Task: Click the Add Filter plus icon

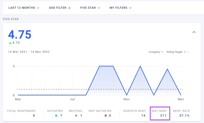Action: click(x=69, y=8)
